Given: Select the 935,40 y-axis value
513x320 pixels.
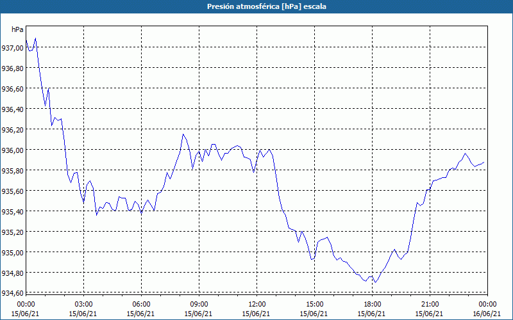Looking at the screenshot, I should tap(12, 212).
